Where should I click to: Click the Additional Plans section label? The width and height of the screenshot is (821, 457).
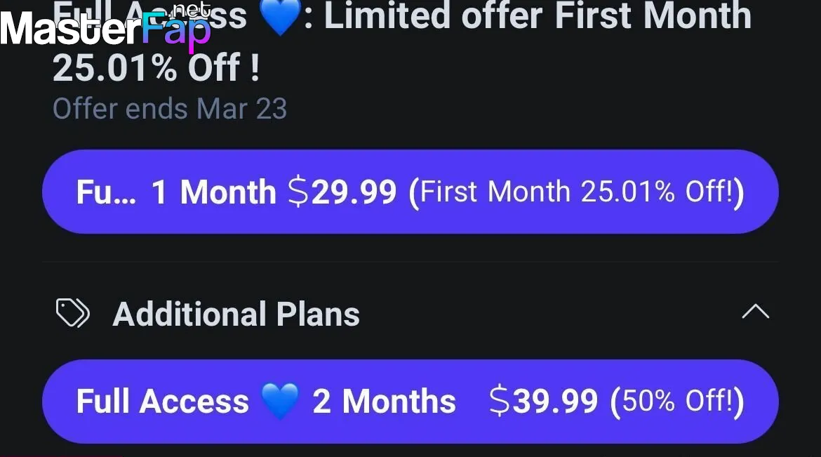click(236, 314)
